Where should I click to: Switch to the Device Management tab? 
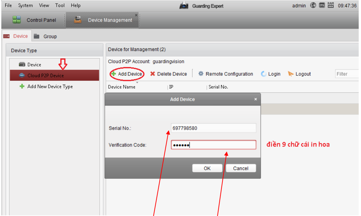[102, 20]
